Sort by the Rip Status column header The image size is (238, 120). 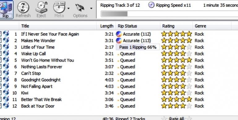(138, 26)
